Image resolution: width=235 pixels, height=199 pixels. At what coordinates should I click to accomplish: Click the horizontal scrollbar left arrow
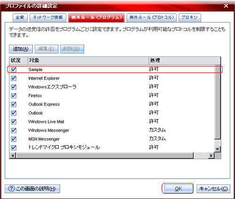pyautogui.click(x=13, y=156)
